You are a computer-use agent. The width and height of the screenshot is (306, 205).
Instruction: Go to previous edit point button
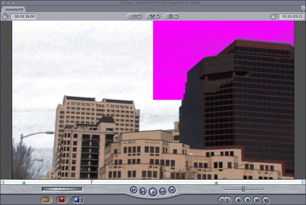pos(134,190)
